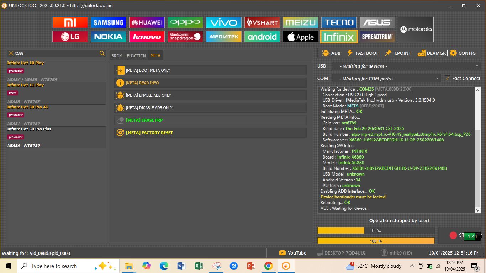
Task: Launch Microsoft Word from taskbar
Action: point(181,266)
